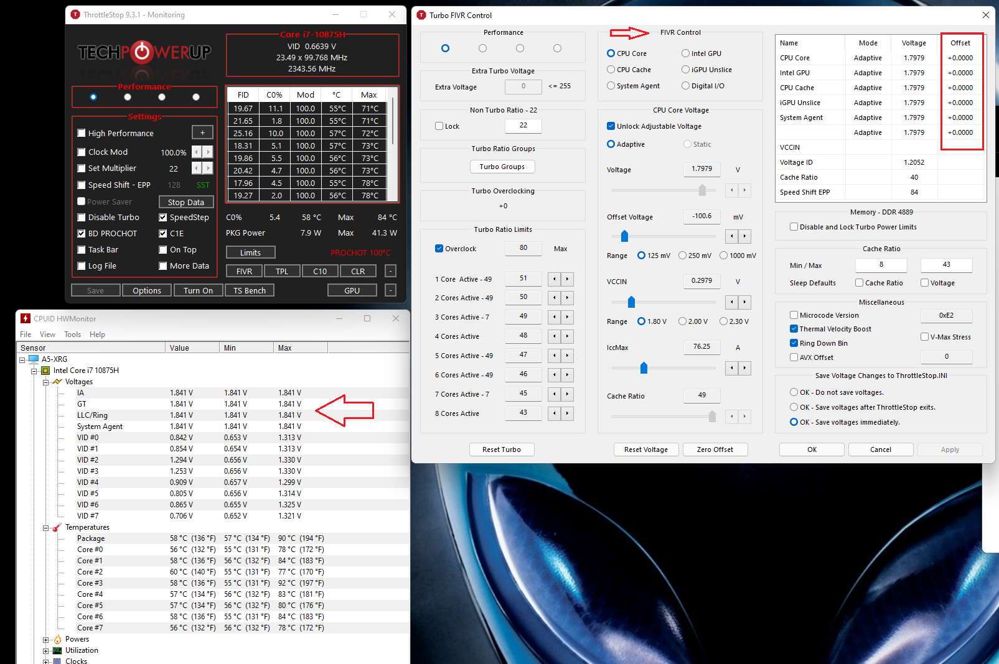
Task: Click the Utilization icon in the tree
Action: [x=57, y=650]
